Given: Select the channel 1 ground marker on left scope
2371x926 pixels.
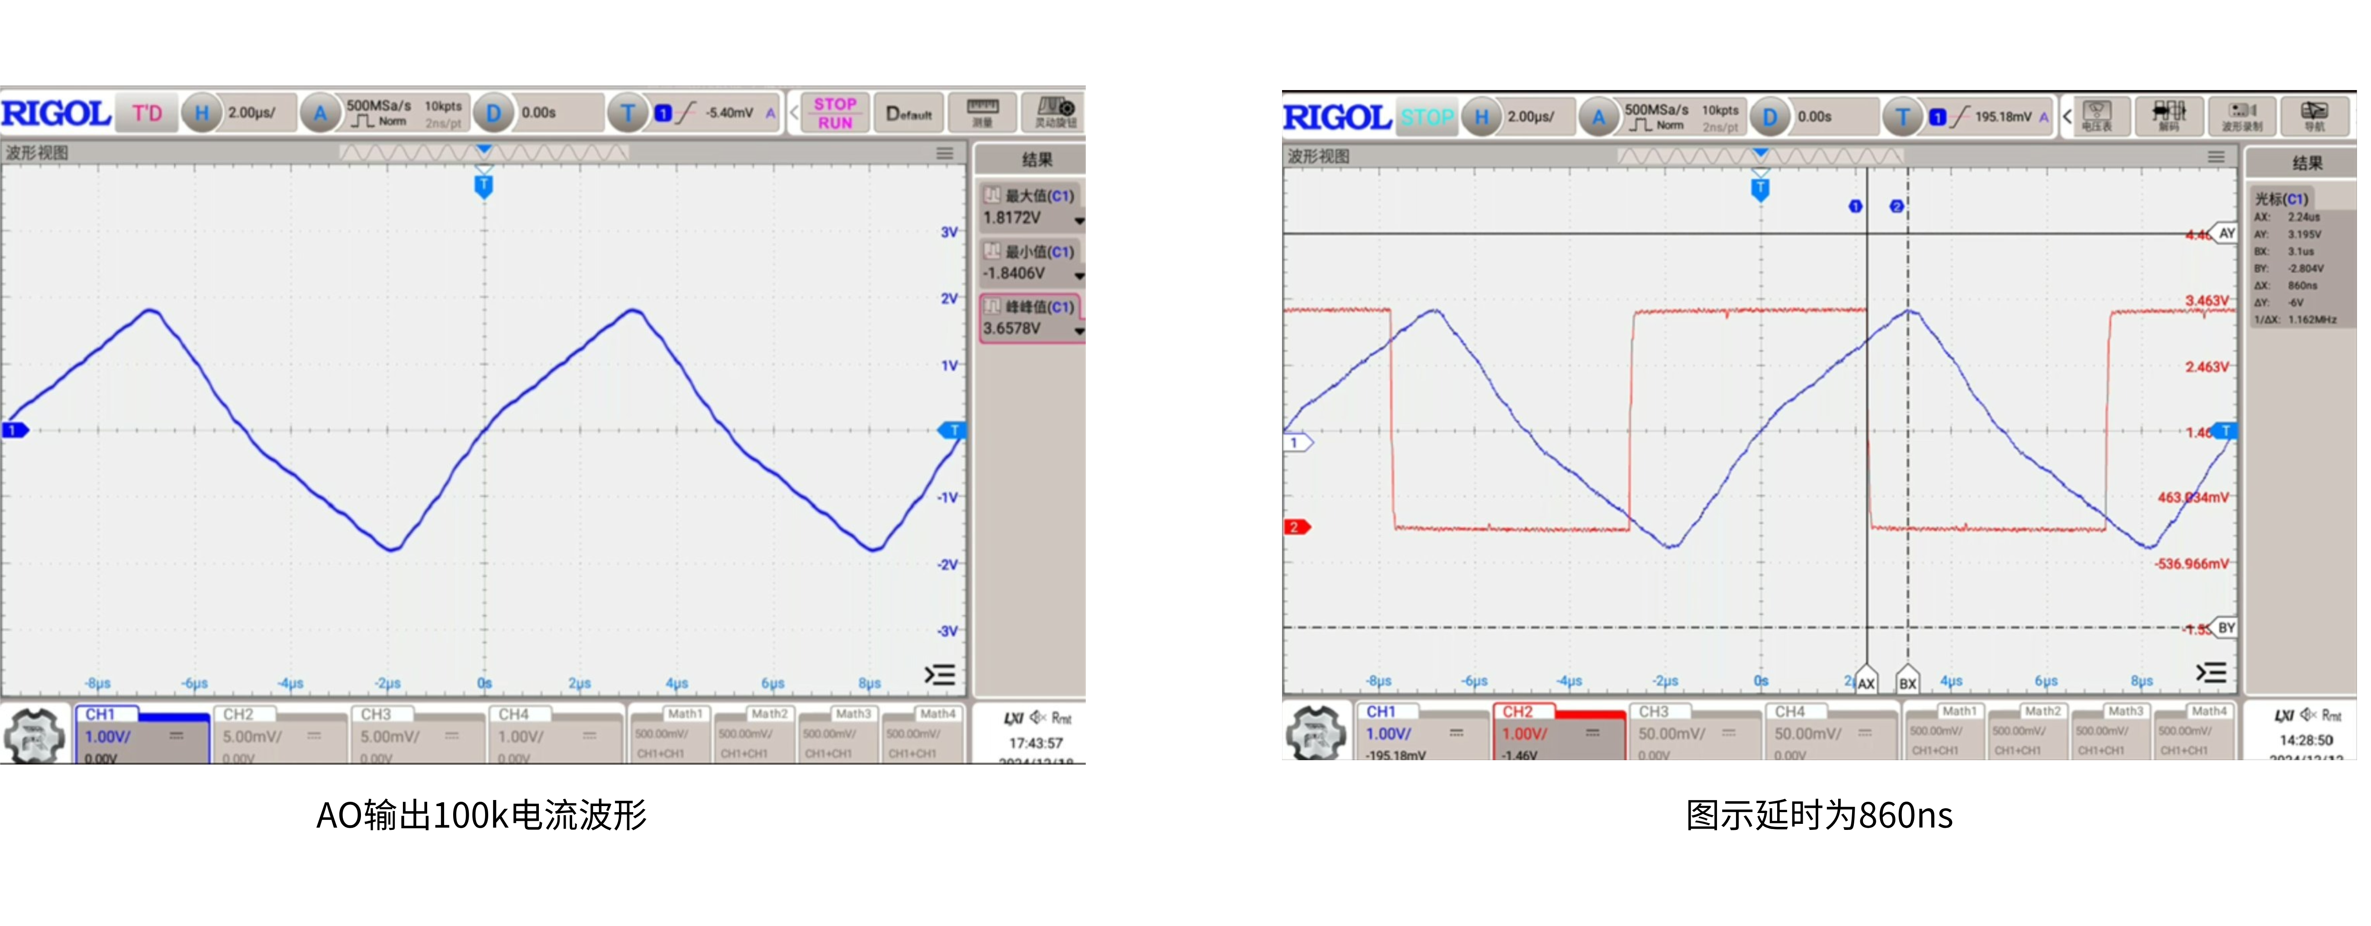Looking at the screenshot, I should pos(15,430).
